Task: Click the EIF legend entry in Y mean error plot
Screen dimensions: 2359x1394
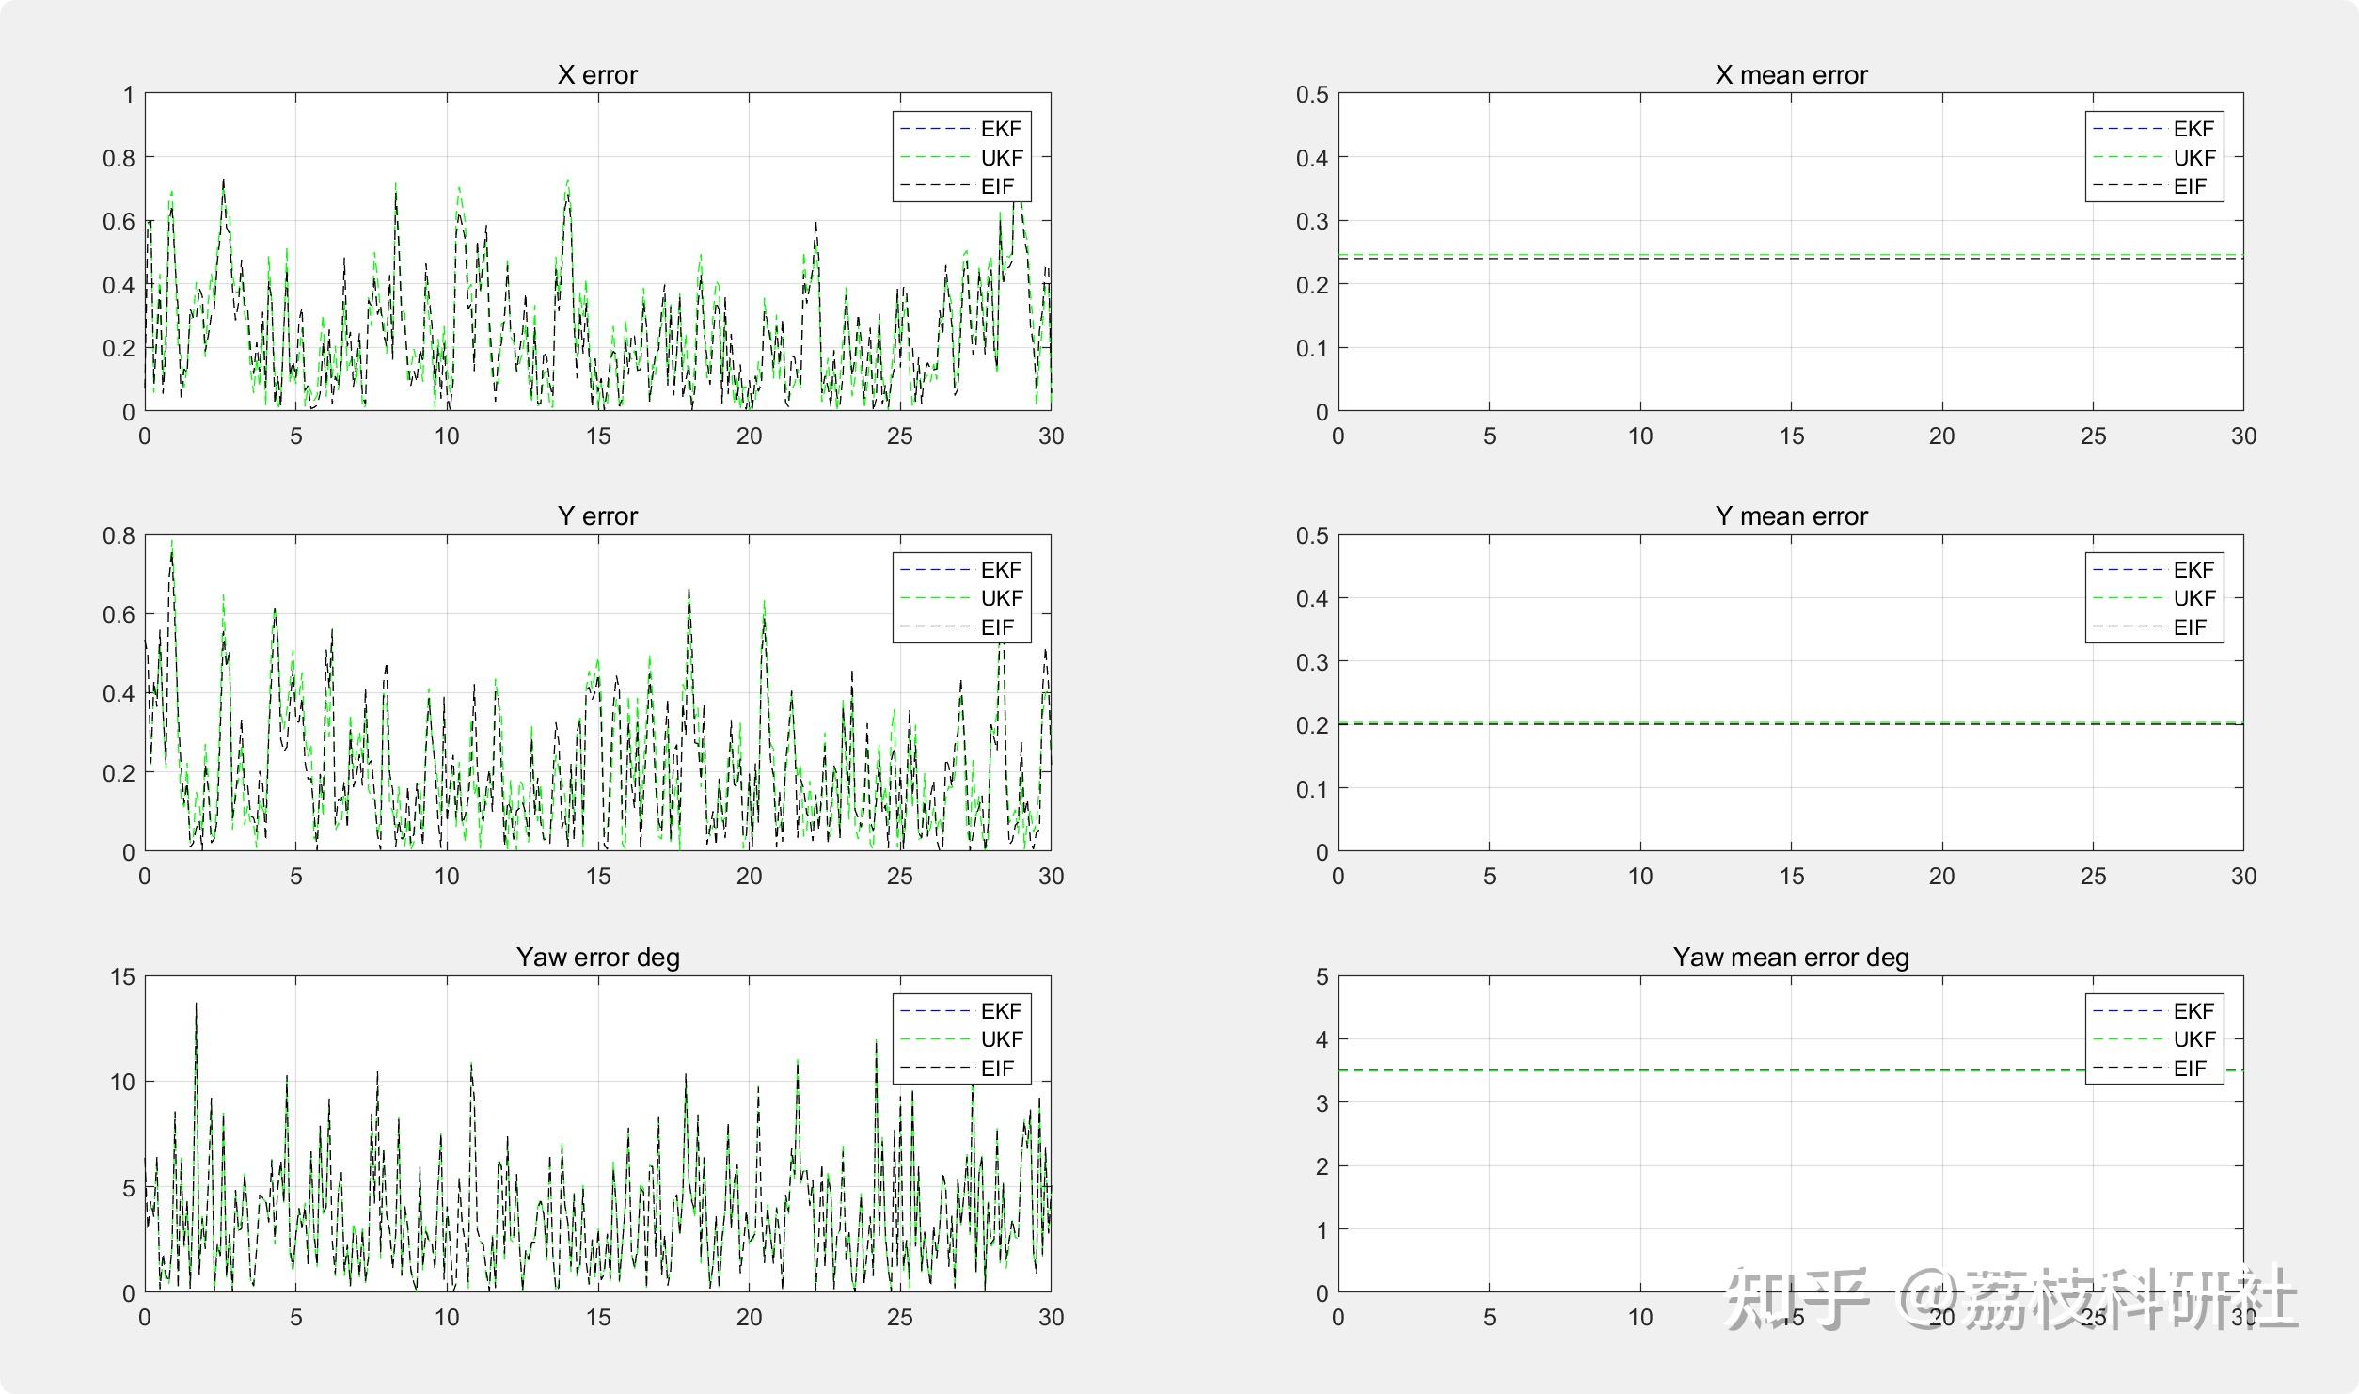Action: [2189, 627]
